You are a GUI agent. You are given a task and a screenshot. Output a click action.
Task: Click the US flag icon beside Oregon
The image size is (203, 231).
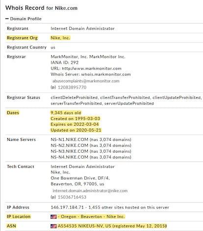[x=53, y=217]
